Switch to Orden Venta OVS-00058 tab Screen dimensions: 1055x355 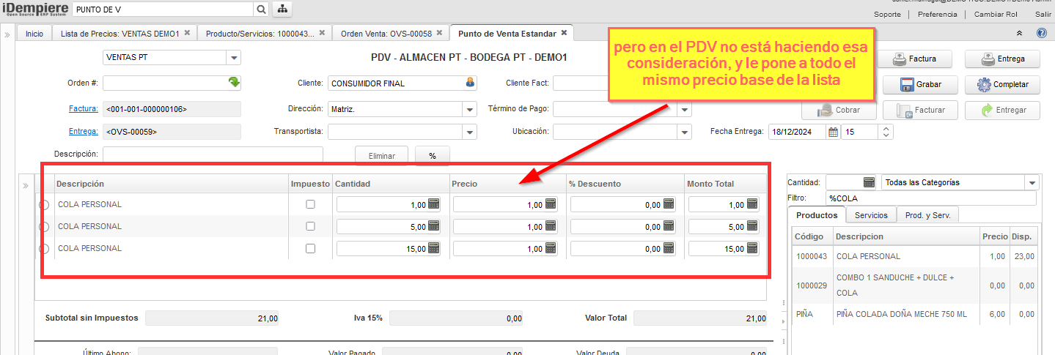tap(386, 34)
